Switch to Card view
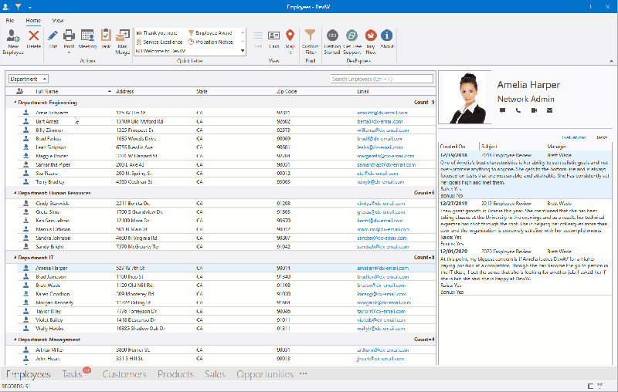 coord(274,39)
